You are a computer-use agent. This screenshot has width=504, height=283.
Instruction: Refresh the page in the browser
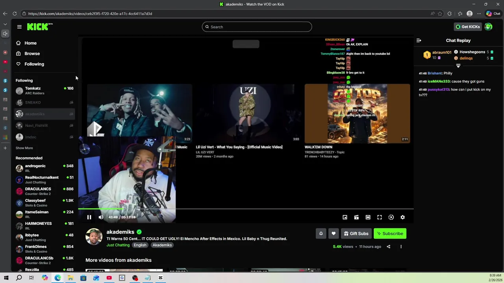click(15, 13)
